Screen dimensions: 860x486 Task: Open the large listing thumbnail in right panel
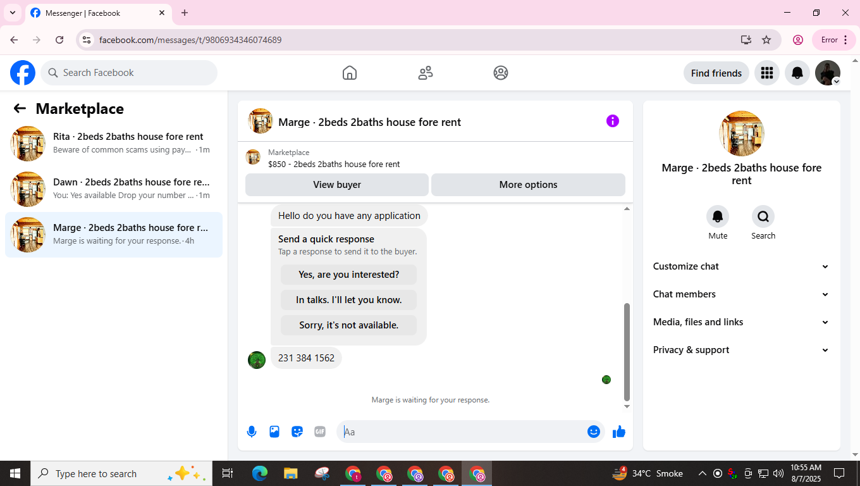[x=742, y=134]
